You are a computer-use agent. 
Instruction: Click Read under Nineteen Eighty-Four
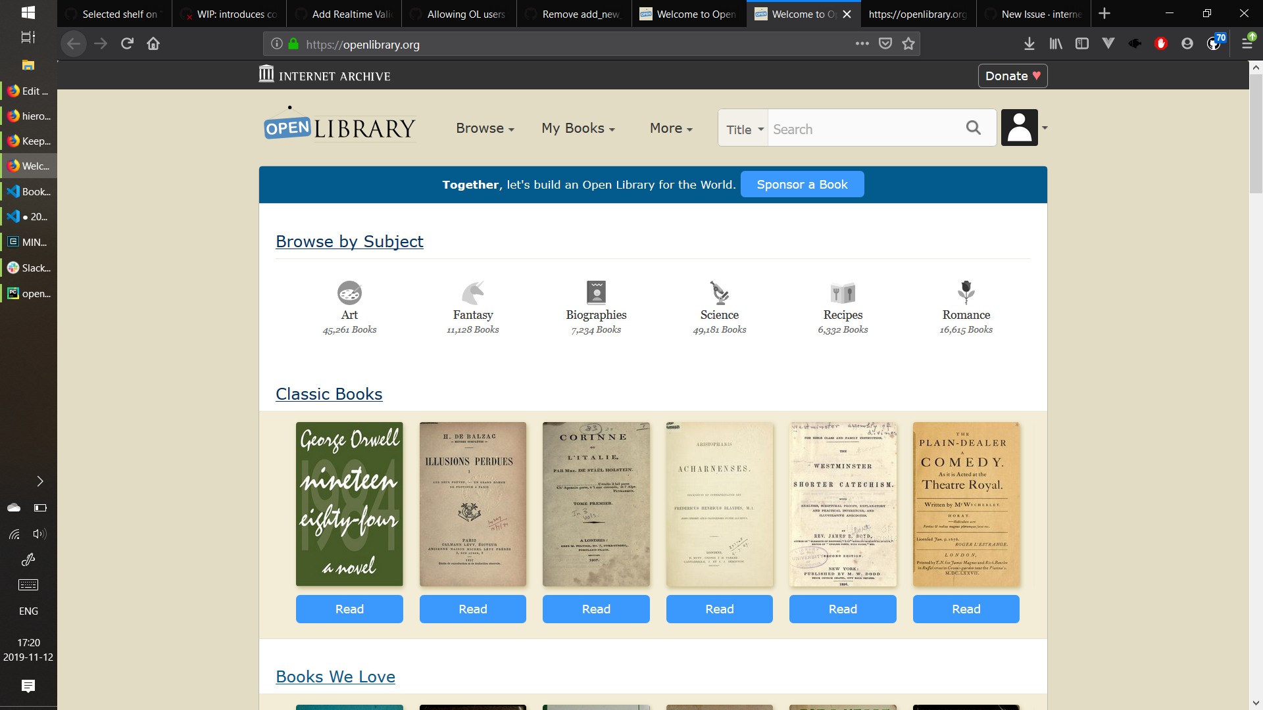tap(349, 609)
